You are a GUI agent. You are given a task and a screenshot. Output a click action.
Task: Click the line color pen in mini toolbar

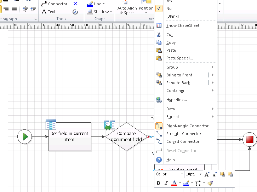tap(186, 183)
